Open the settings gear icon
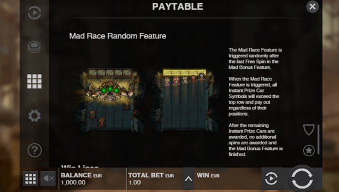 coord(34,116)
